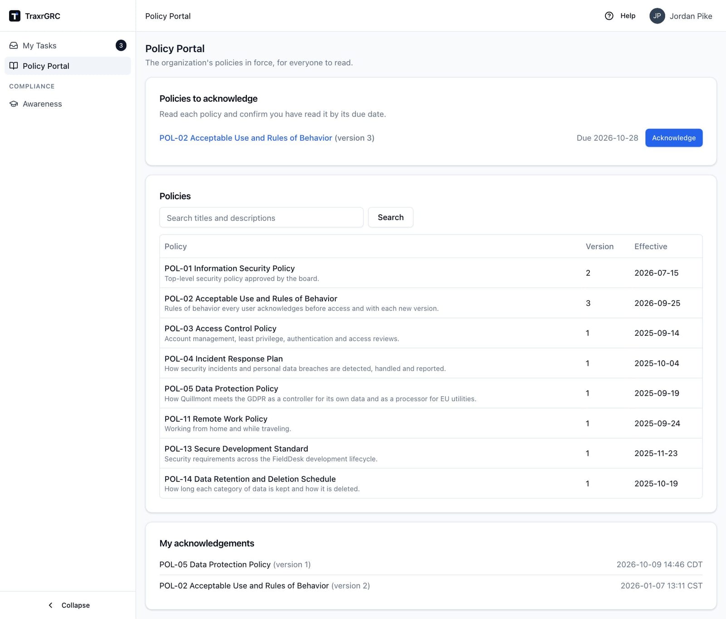
Task: Open the My Tasks inbox icon
Action: click(14, 45)
